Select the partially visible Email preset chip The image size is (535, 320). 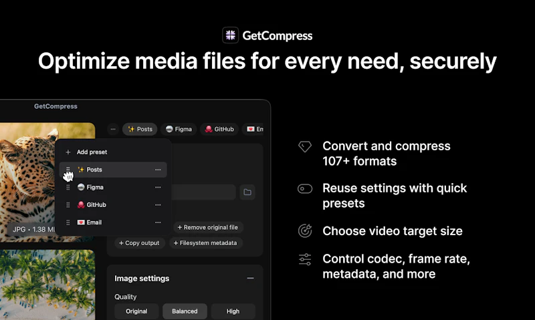tap(253, 129)
